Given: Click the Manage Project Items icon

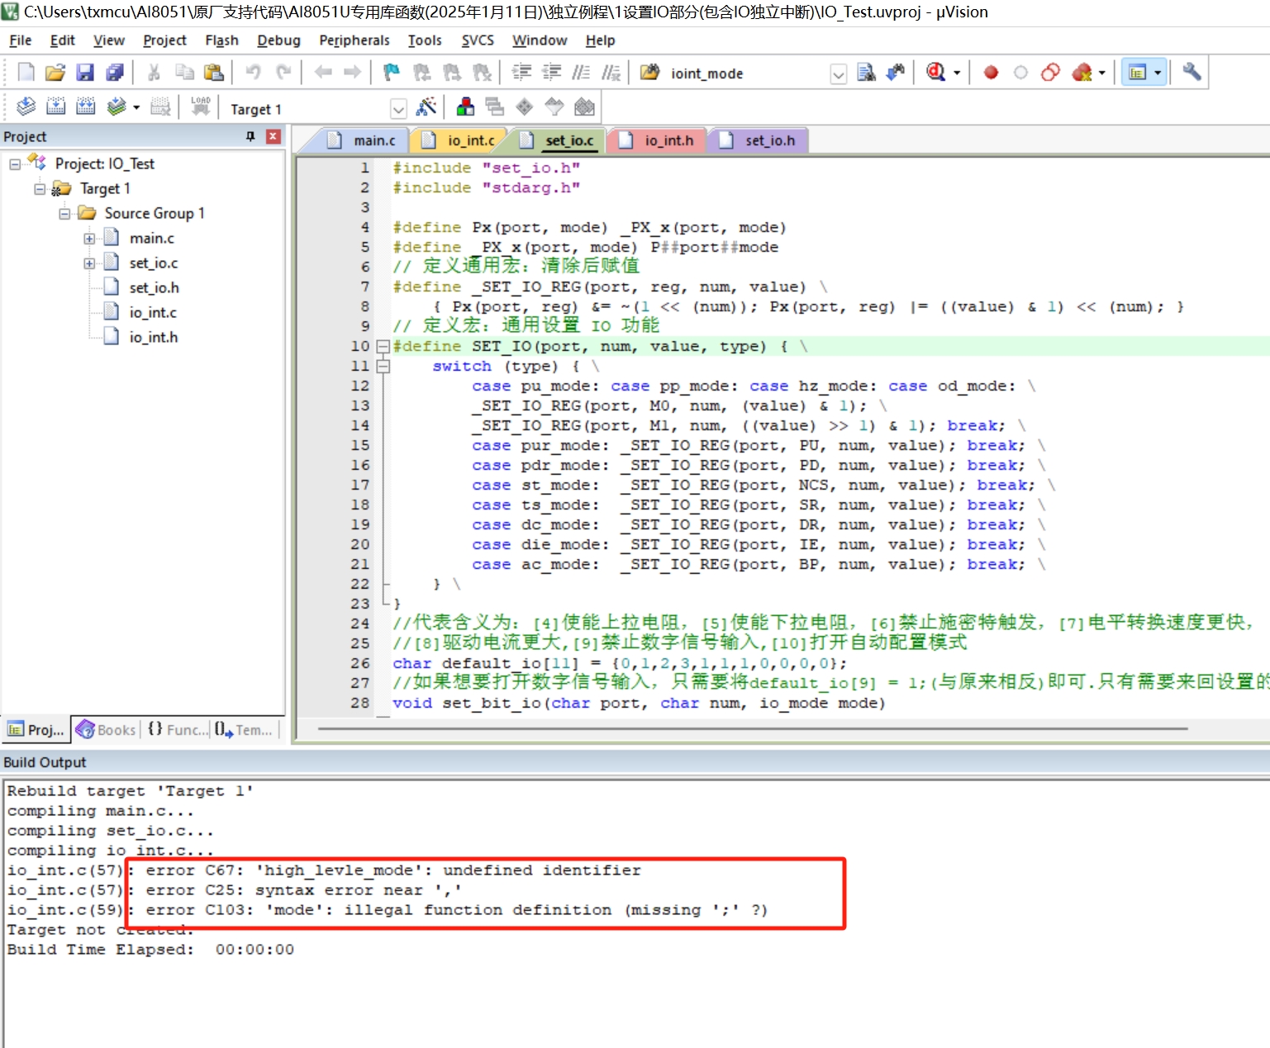Looking at the screenshot, I should click(x=465, y=107).
